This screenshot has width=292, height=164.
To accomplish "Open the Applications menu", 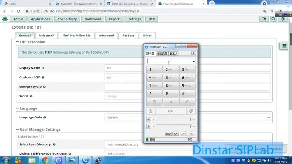I will coord(41,19).
